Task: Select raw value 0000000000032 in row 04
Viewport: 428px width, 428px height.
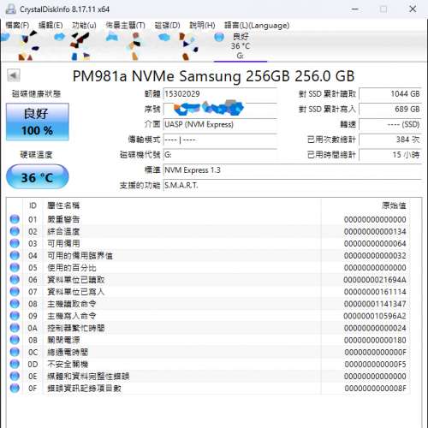Action: [375, 255]
